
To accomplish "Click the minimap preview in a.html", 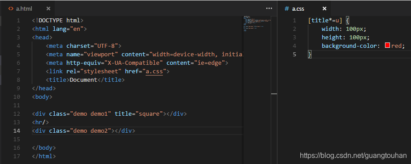I will pyautogui.click(x=257, y=24).
